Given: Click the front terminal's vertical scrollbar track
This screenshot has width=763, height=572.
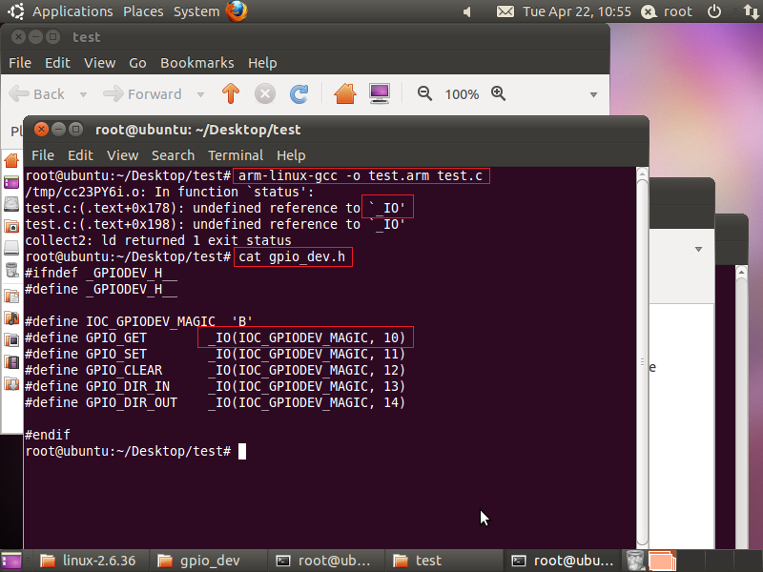Looking at the screenshot, I should click(642, 362).
